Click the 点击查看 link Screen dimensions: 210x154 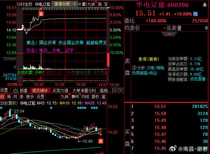[x=198, y=79]
